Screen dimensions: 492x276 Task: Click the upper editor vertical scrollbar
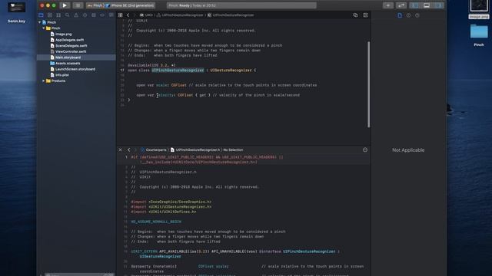(x=368, y=84)
